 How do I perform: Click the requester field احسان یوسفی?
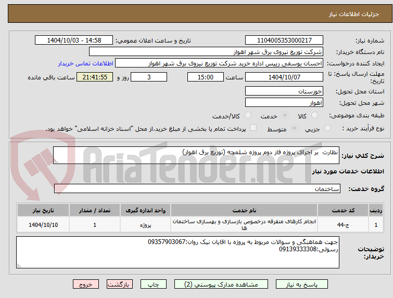tap(219, 63)
